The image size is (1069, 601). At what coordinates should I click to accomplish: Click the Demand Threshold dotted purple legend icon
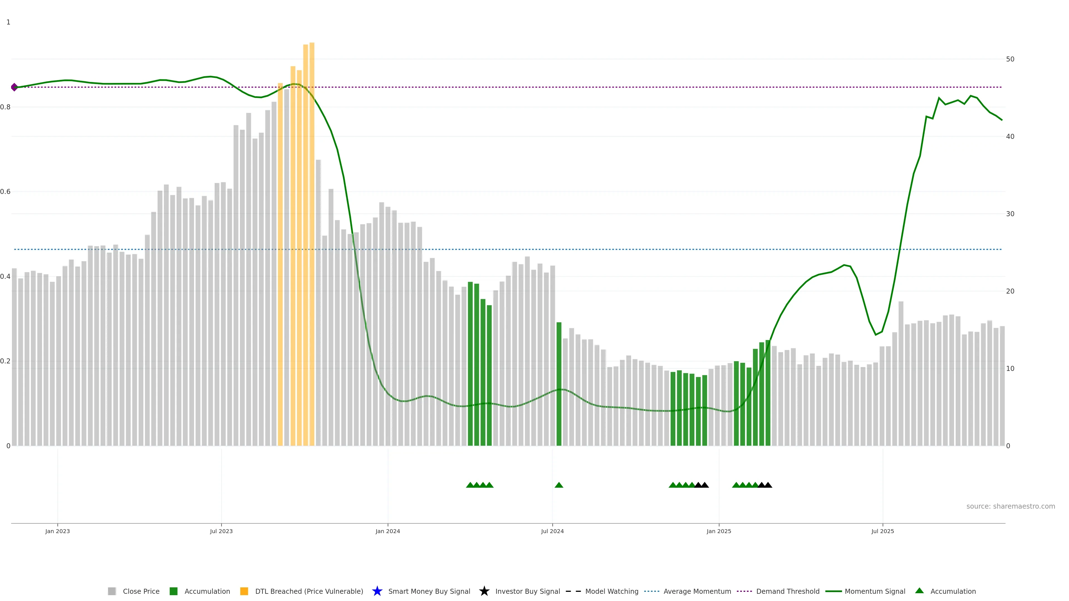point(744,591)
